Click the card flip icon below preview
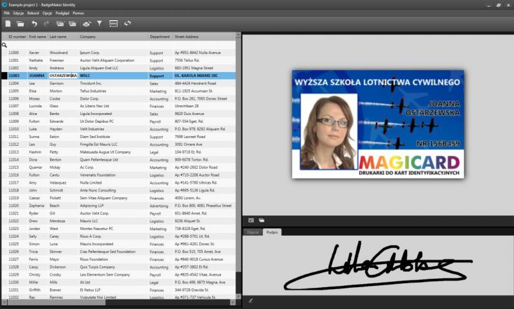 pos(261,220)
